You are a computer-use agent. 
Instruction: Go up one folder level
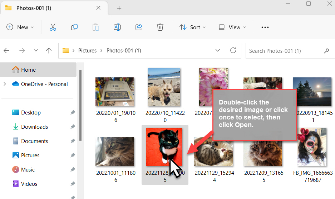click(49, 51)
